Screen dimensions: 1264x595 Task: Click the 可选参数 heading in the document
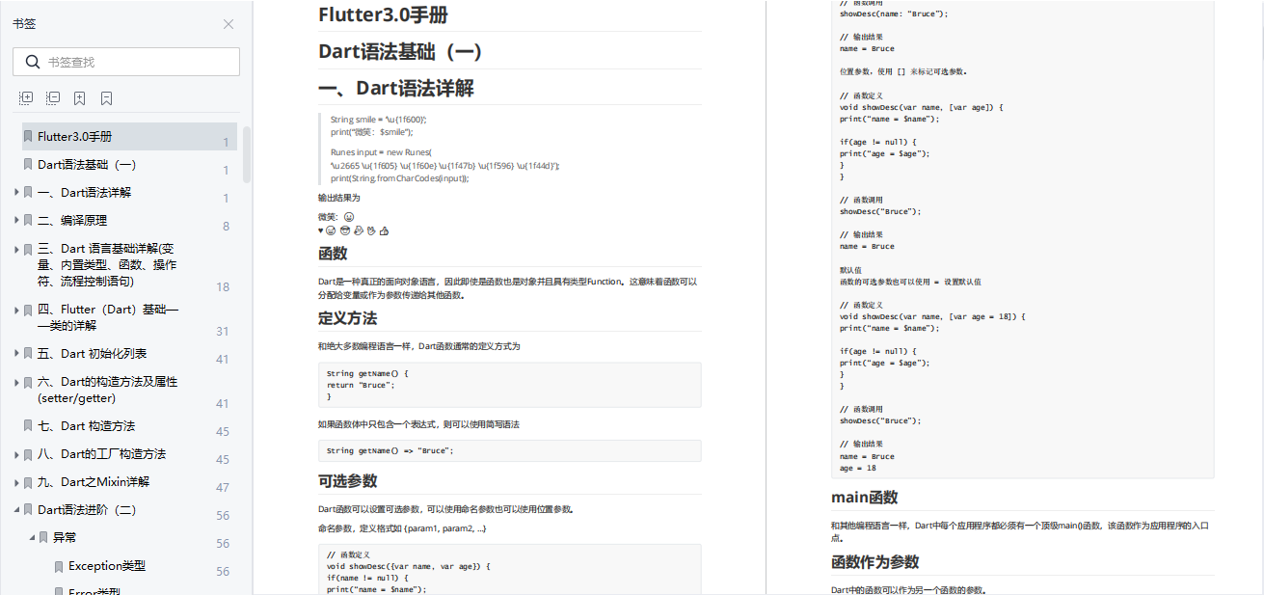point(347,480)
